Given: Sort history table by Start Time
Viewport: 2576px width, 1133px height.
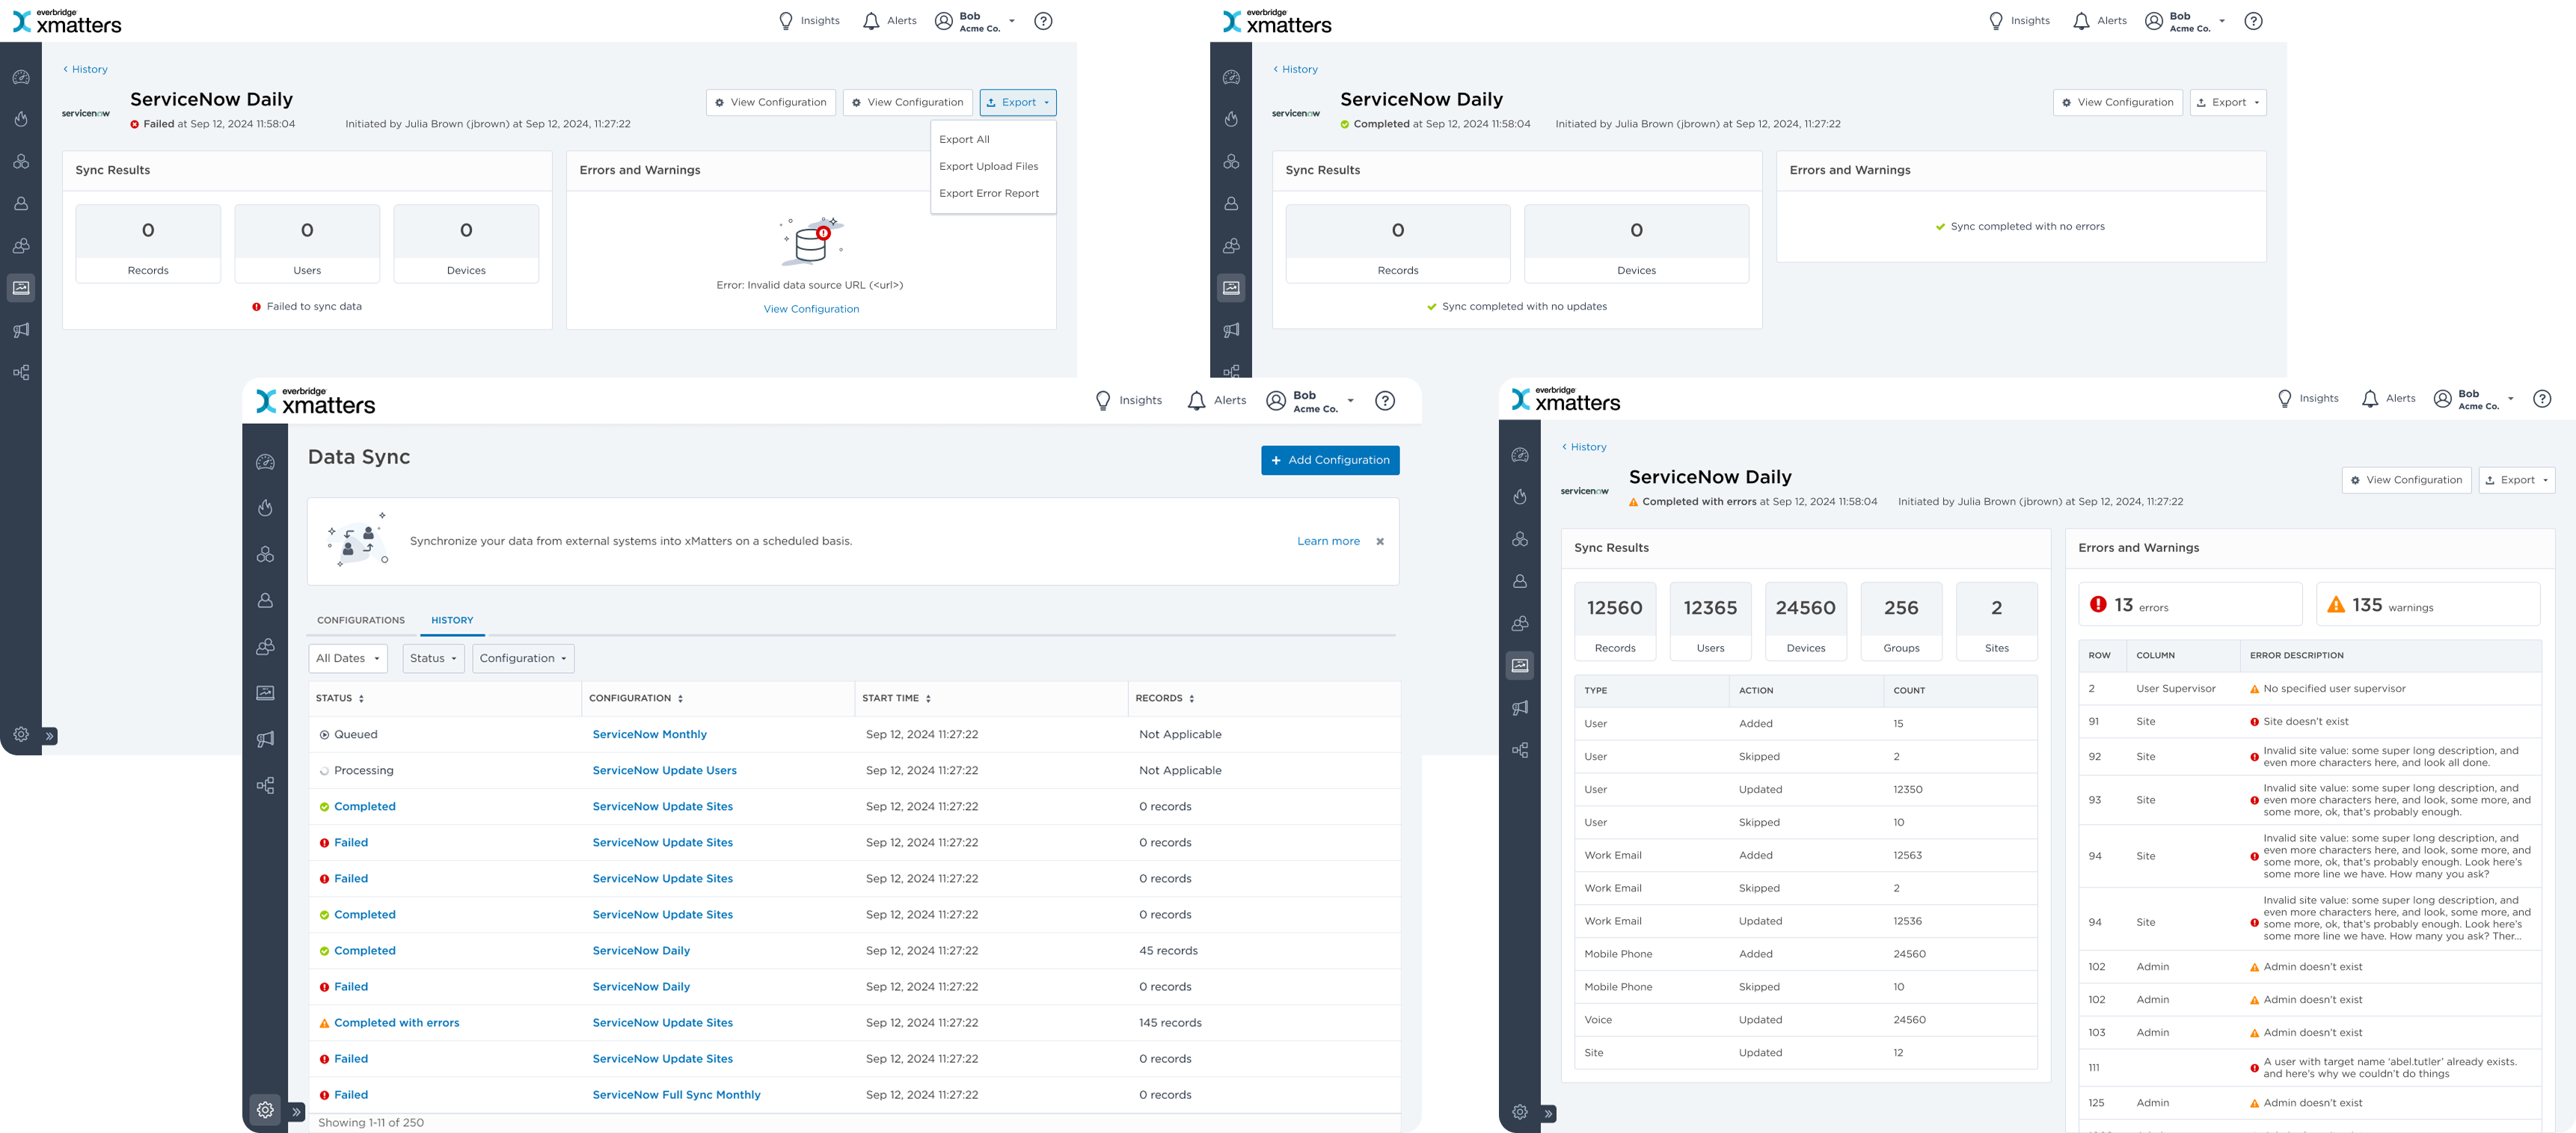Looking at the screenshot, I should pos(928,699).
